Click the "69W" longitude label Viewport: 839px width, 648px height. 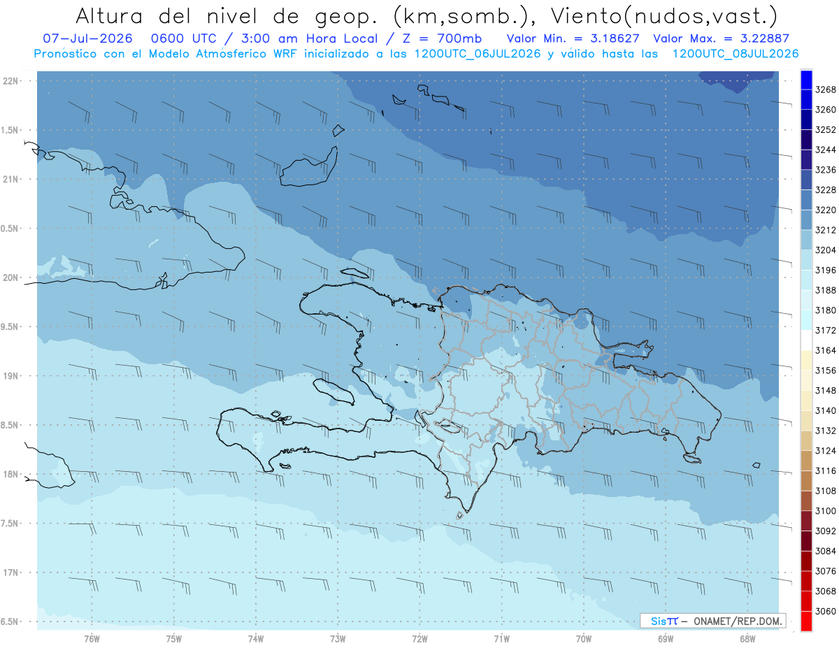(666, 638)
